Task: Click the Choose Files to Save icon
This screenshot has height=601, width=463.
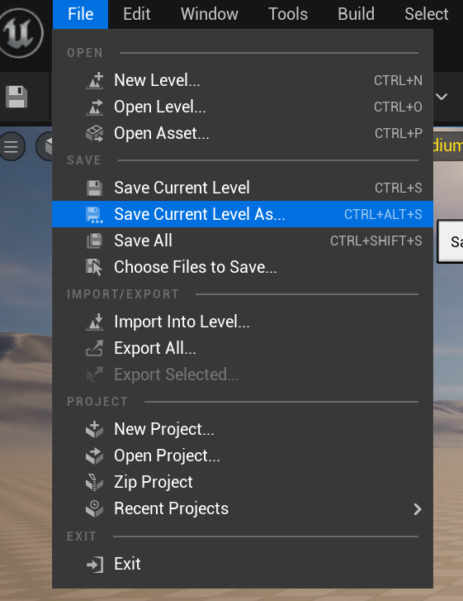Action: [x=95, y=267]
